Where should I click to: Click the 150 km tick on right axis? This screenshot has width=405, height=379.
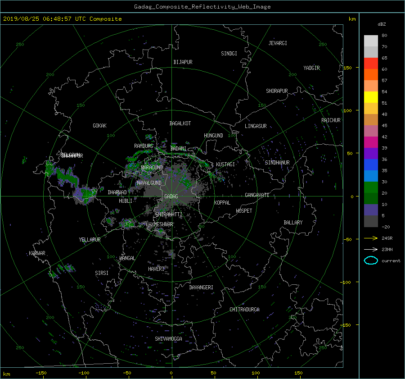click(x=348, y=68)
